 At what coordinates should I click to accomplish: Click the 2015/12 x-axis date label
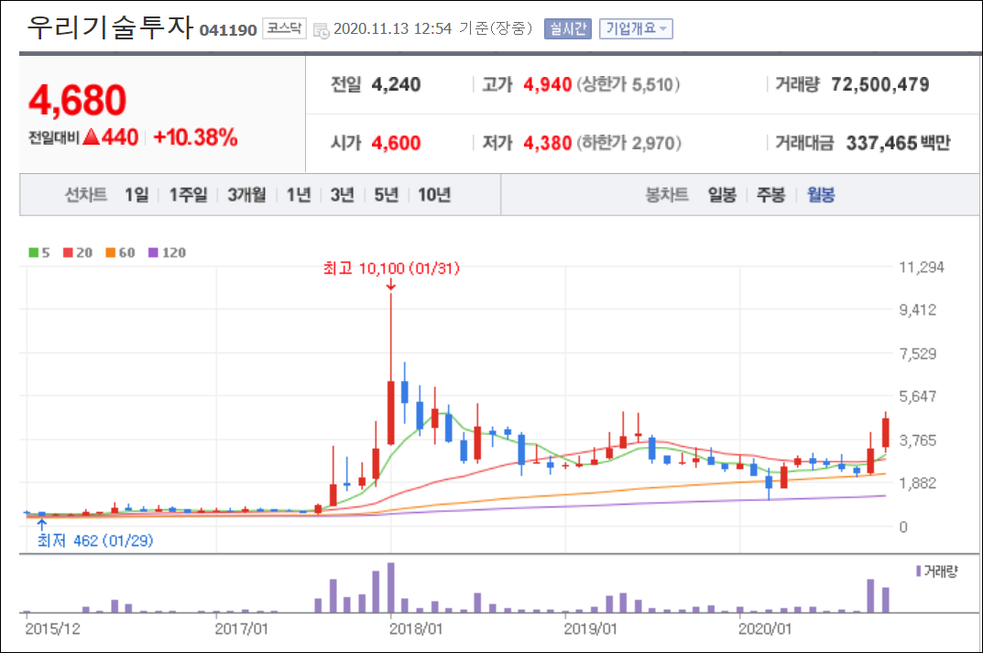coord(52,628)
